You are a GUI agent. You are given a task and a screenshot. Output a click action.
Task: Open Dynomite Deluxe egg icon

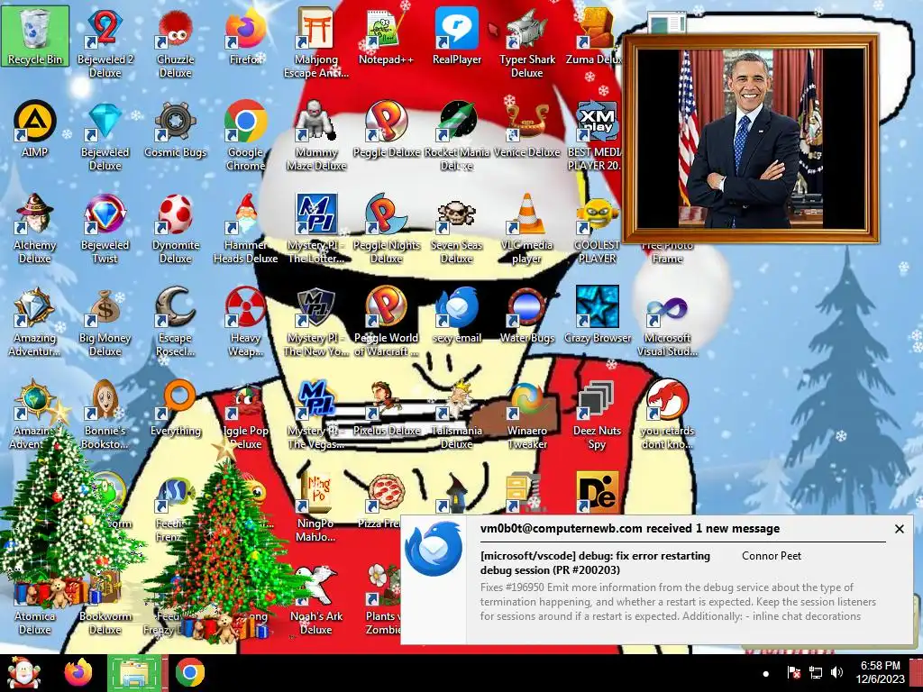tap(176, 228)
